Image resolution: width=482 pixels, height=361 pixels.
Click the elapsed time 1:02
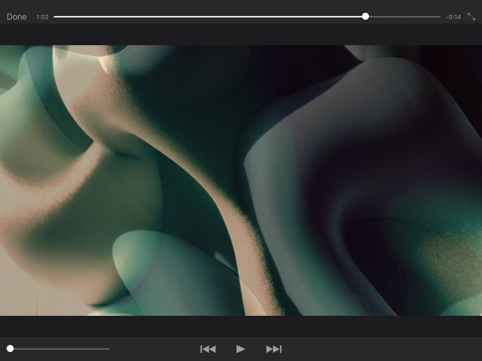pyautogui.click(x=42, y=17)
